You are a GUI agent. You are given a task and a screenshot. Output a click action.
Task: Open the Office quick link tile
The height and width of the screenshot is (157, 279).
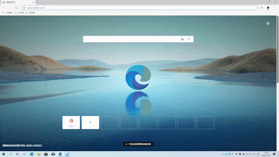[x=71, y=122]
